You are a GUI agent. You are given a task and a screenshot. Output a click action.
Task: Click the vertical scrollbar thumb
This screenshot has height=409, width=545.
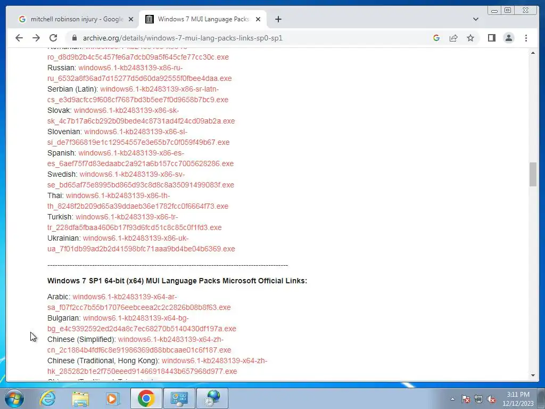tap(533, 174)
